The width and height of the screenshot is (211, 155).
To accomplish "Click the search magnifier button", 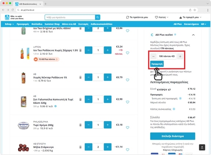I will tap(97, 17).
